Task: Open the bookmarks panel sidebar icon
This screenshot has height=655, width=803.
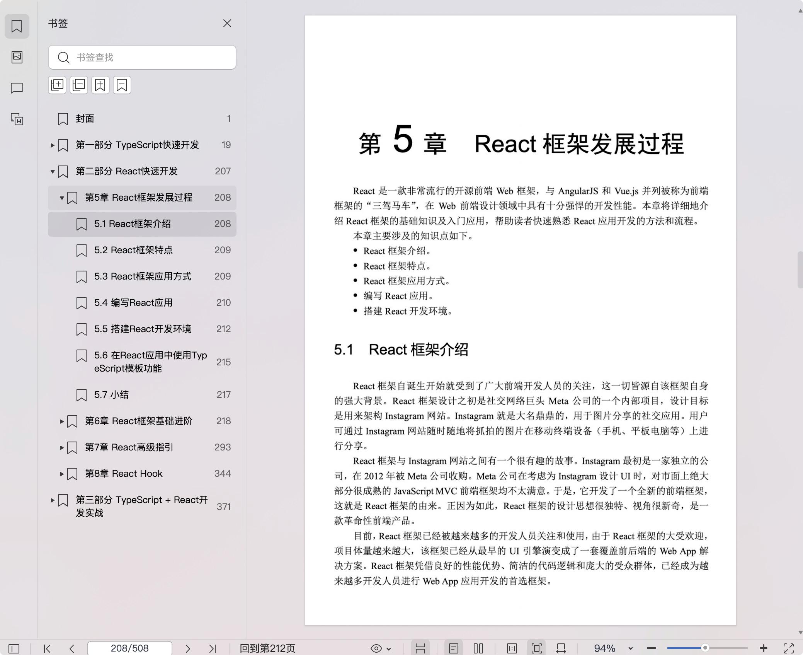Action: tap(17, 26)
